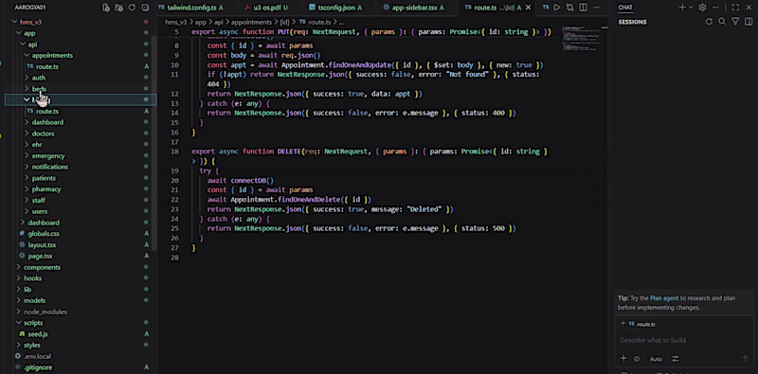The width and height of the screenshot is (758, 374).
Task: Create a new folder in Explorer
Action: point(119,8)
